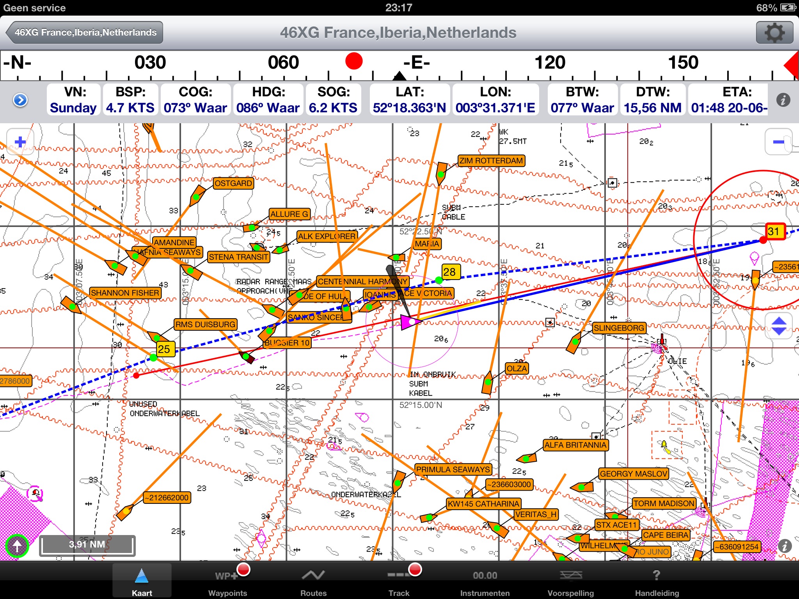This screenshot has height=599, width=799.
Task: Select the DTW 15,56 NM field
Action: tap(653, 100)
